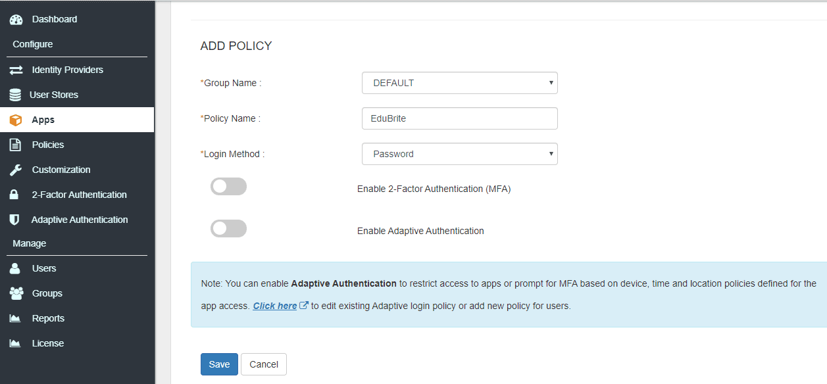Screen dimensions: 827x384
Task: Enable 2-Factor Authentication (MFA)
Action: (228, 186)
